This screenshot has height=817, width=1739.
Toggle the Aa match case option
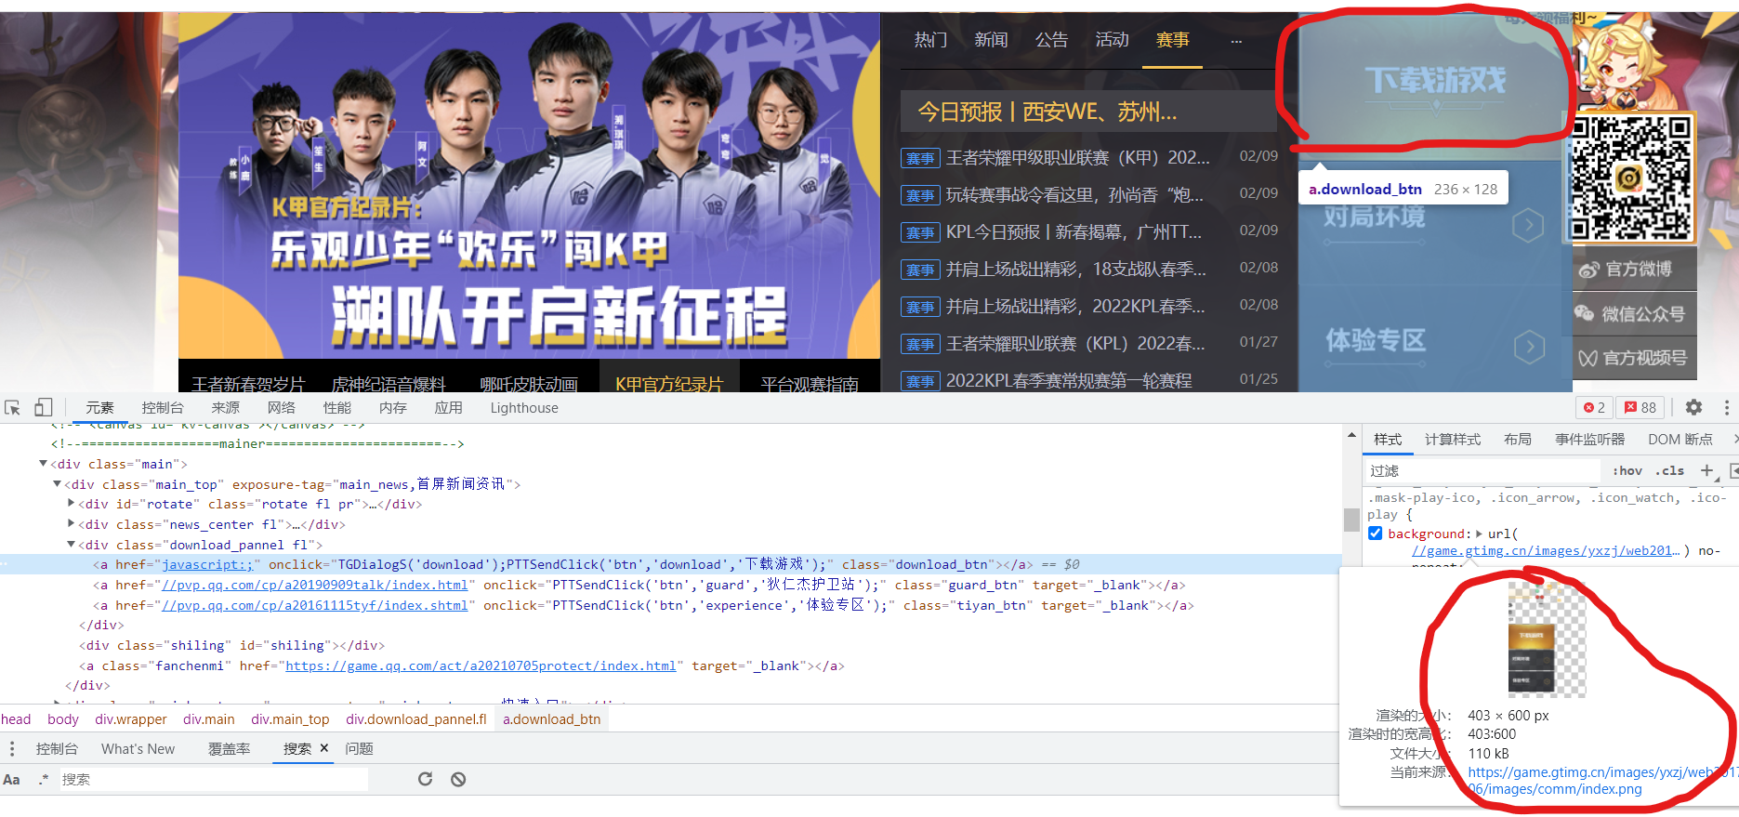point(12,779)
